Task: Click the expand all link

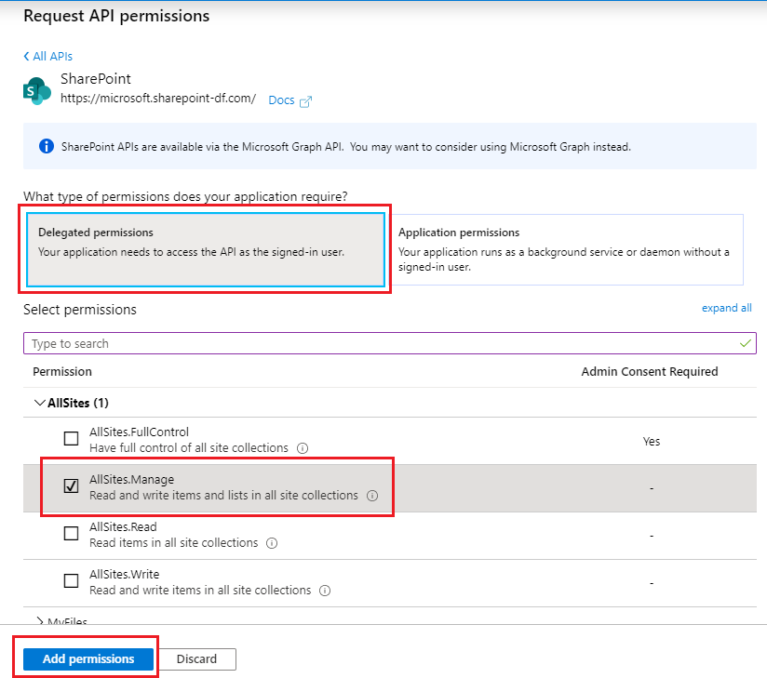Action: coord(726,308)
